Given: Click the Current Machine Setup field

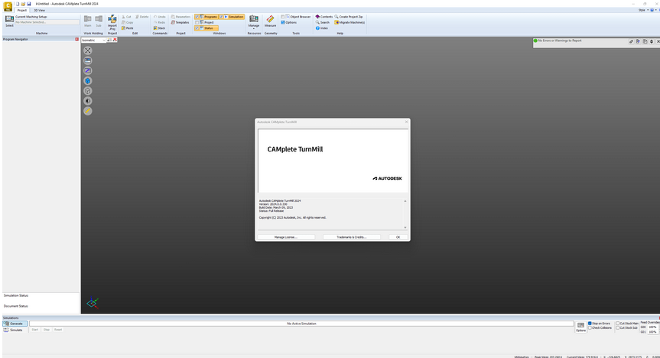Looking at the screenshot, I should 47,22.
